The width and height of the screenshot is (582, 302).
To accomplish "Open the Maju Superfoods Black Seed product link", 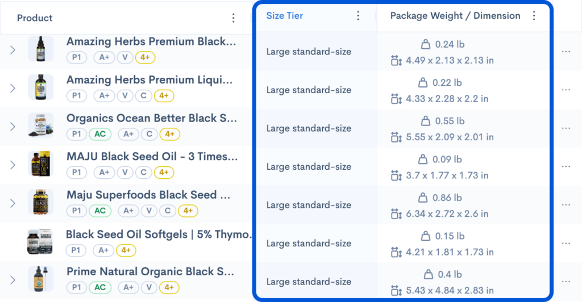I will pyautogui.click(x=148, y=195).
